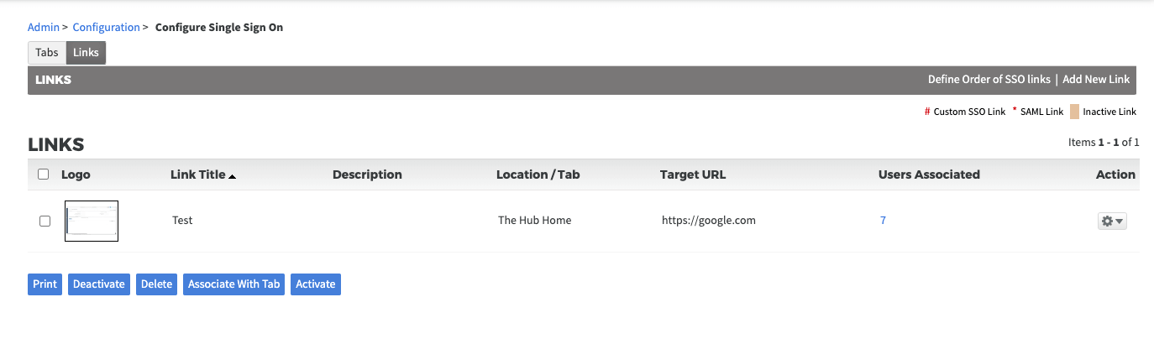Click the Test link title
This screenshot has width=1154, height=344.
click(x=182, y=221)
